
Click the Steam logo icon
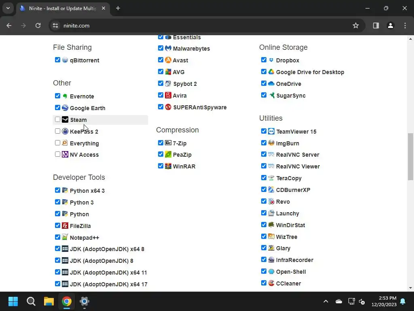pos(65,119)
